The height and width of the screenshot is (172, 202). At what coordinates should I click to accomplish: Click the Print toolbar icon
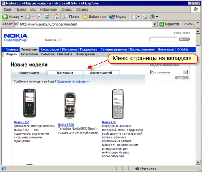click(x=145, y=17)
